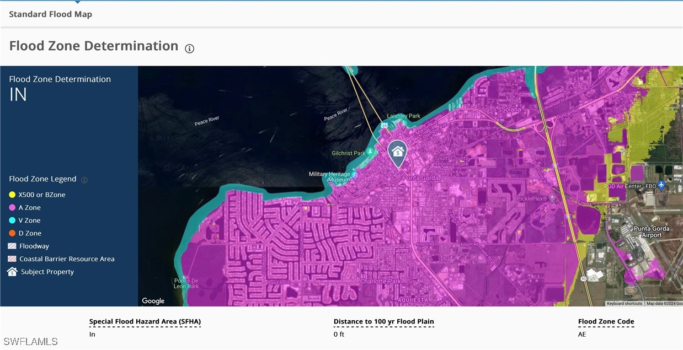683x350 pixels.
Task: Click the cyan V Zone swatch
Action: [12, 220]
